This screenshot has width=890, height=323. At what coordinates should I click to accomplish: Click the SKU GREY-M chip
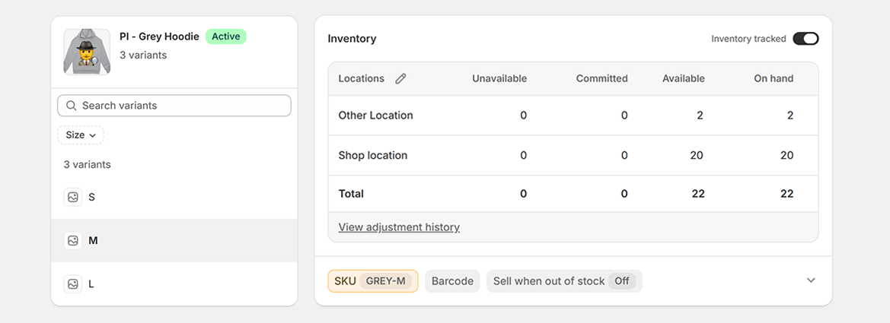(x=373, y=281)
